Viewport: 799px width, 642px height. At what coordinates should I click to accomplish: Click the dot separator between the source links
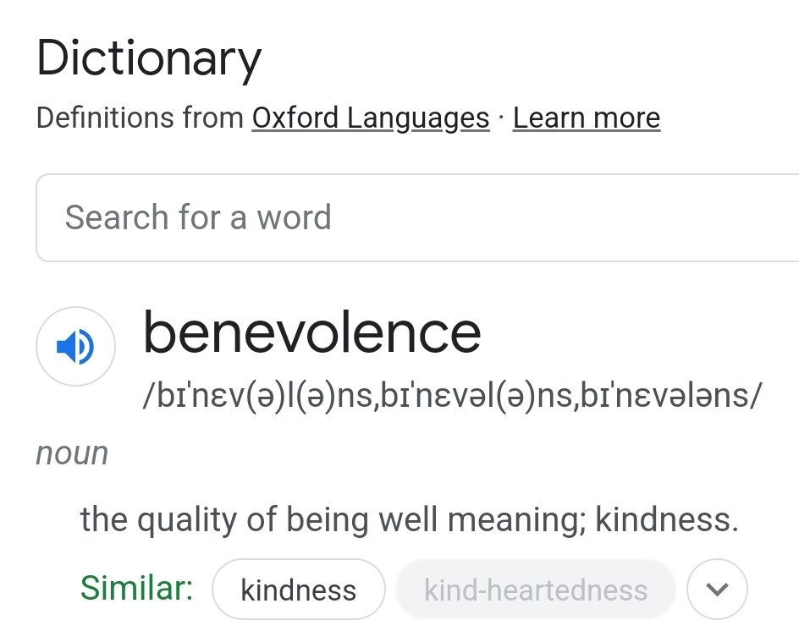pos(501,118)
